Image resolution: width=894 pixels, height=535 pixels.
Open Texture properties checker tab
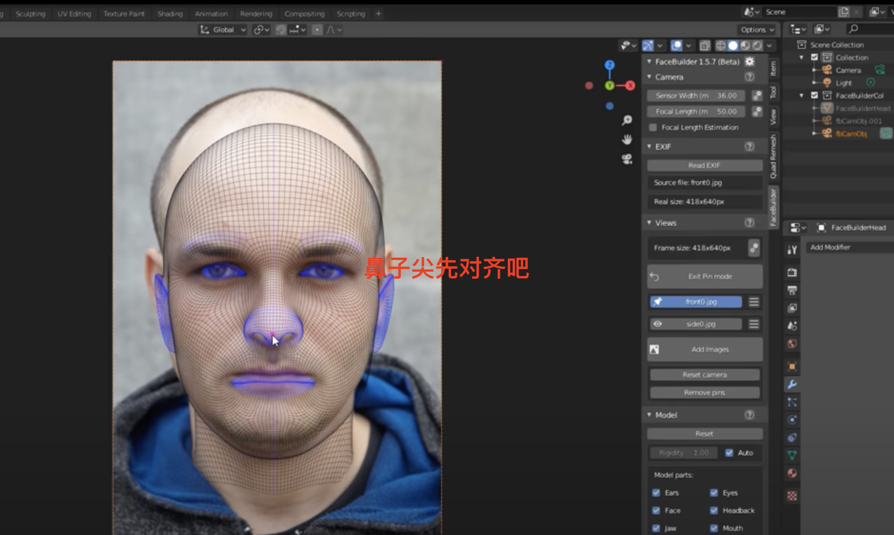point(792,496)
